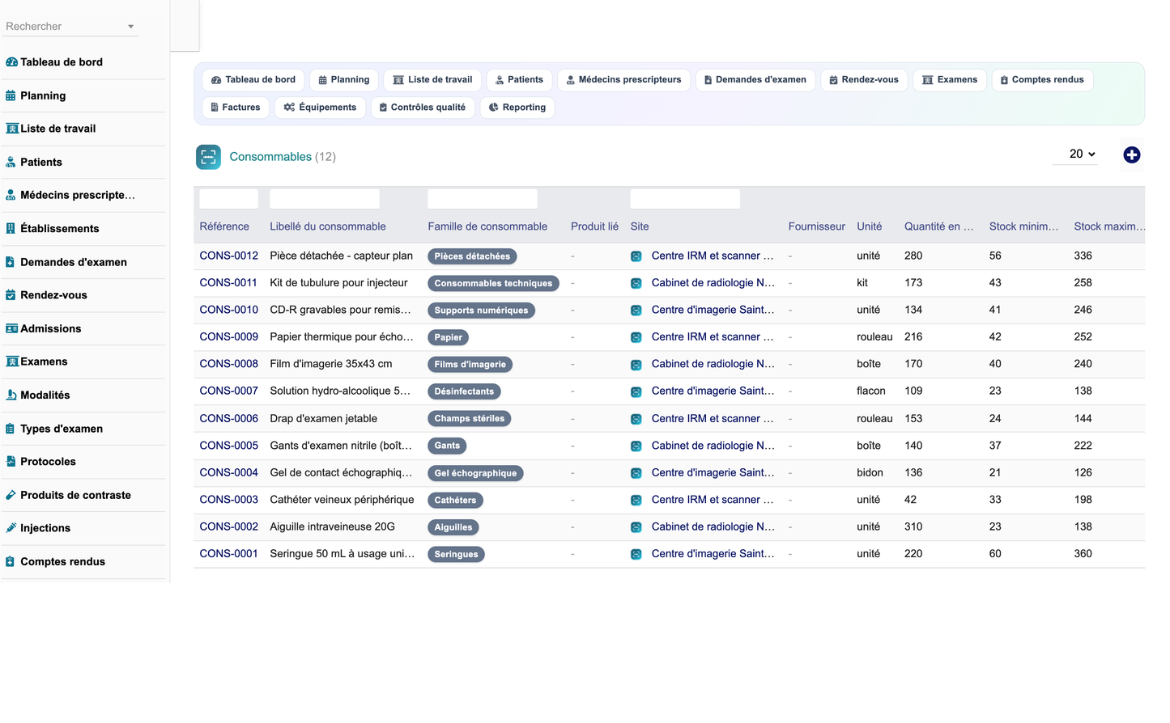
Task: Switch to the Rendez-vous top tab
Action: pos(864,80)
